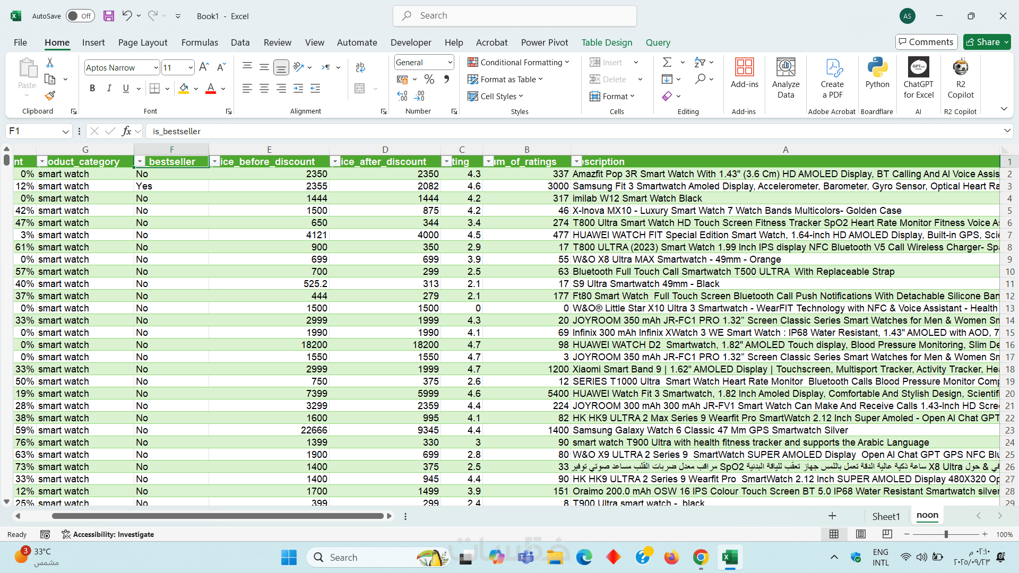Toggle the Italic formatting button
1019x573 pixels.
pos(109,89)
